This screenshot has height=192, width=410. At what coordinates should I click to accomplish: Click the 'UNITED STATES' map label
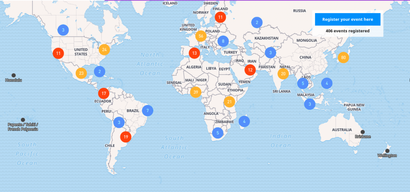(80, 52)
